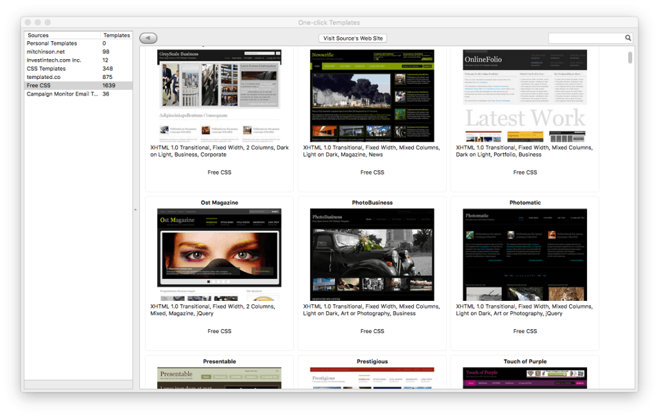This screenshot has height=417, width=659.
Task: Click the search magnifier icon
Action: (x=628, y=38)
